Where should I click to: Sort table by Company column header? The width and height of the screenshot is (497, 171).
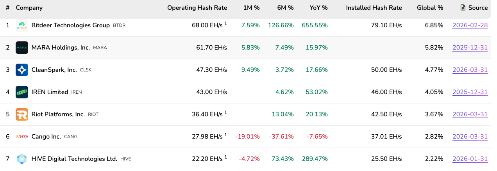coord(29,7)
